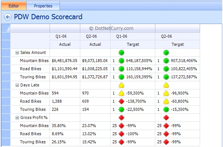Click green circle beside 110,158,944%
223x147 pixels.
pyautogui.click(x=121, y=69)
